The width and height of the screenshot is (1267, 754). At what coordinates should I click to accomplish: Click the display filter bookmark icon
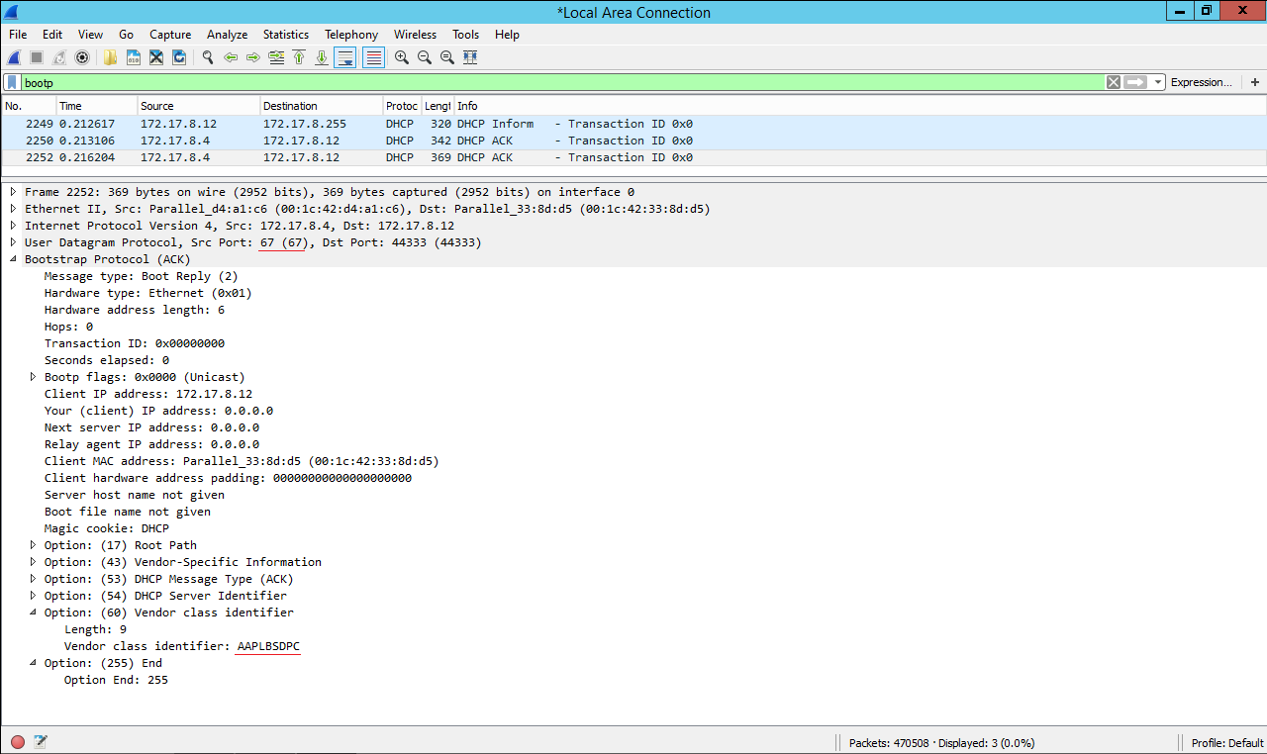pyautogui.click(x=12, y=82)
